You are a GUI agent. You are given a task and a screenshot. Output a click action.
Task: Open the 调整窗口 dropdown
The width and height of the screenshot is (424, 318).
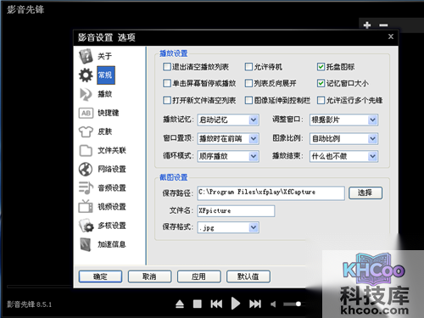(344, 120)
